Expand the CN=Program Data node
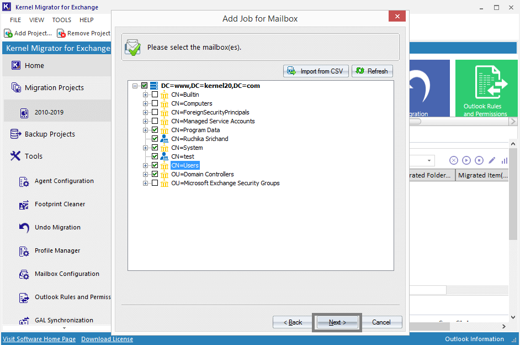This screenshot has width=520, height=345. click(145, 130)
